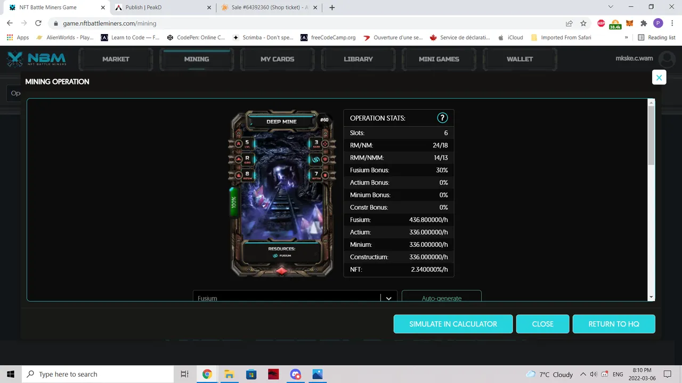
Task: Switch to the Sale #64392360 browser tab
Action: coord(269,7)
